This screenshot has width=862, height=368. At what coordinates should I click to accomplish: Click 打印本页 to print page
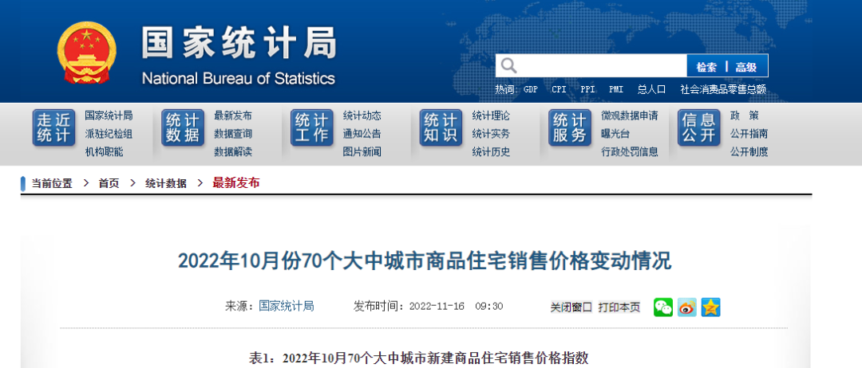click(619, 307)
